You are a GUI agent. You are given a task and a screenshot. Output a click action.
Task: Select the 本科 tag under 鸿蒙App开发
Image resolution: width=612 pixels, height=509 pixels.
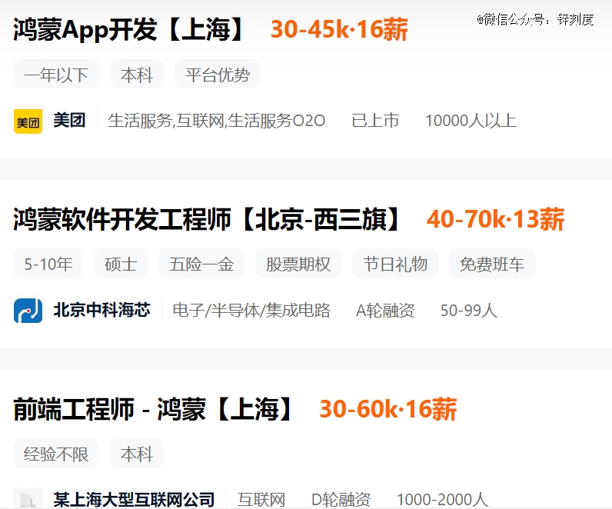click(137, 74)
